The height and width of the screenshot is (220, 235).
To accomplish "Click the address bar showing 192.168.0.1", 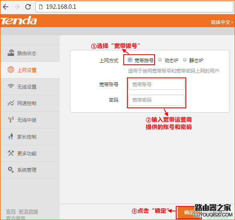I will [134, 7].
